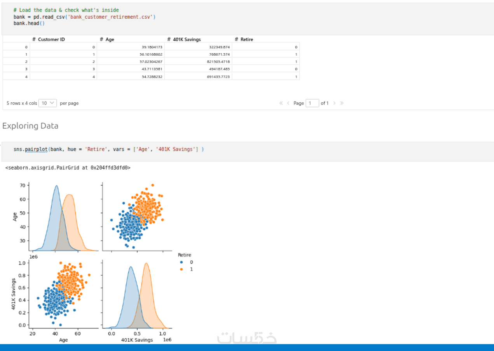Click the previous page arrow icon

coord(288,103)
